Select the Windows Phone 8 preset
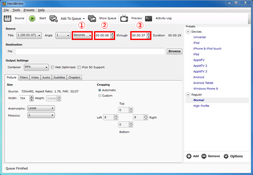Screen dimensions: 253x175 pyautogui.click(x=205, y=89)
